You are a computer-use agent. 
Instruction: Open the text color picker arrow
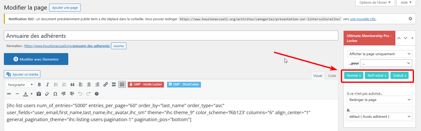[32, 94]
